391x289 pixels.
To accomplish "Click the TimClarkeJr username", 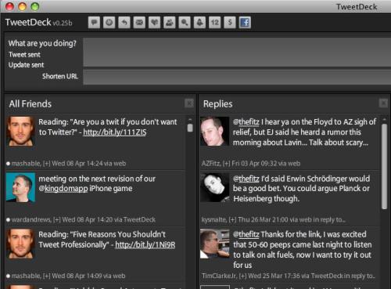I will point(219,276).
